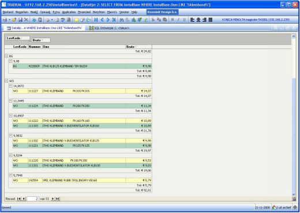
Task: Click the LevKode grouping header button
Action: coord(18,38)
